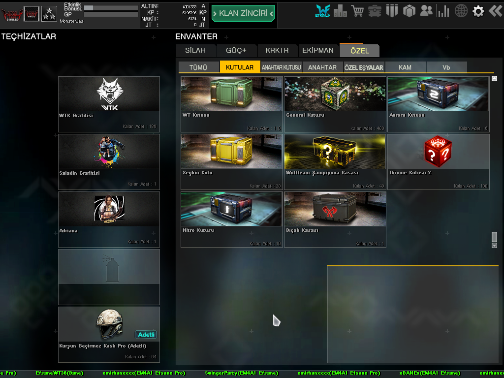Click the globe icon
The image size is (504, 378).
[461, 11]
